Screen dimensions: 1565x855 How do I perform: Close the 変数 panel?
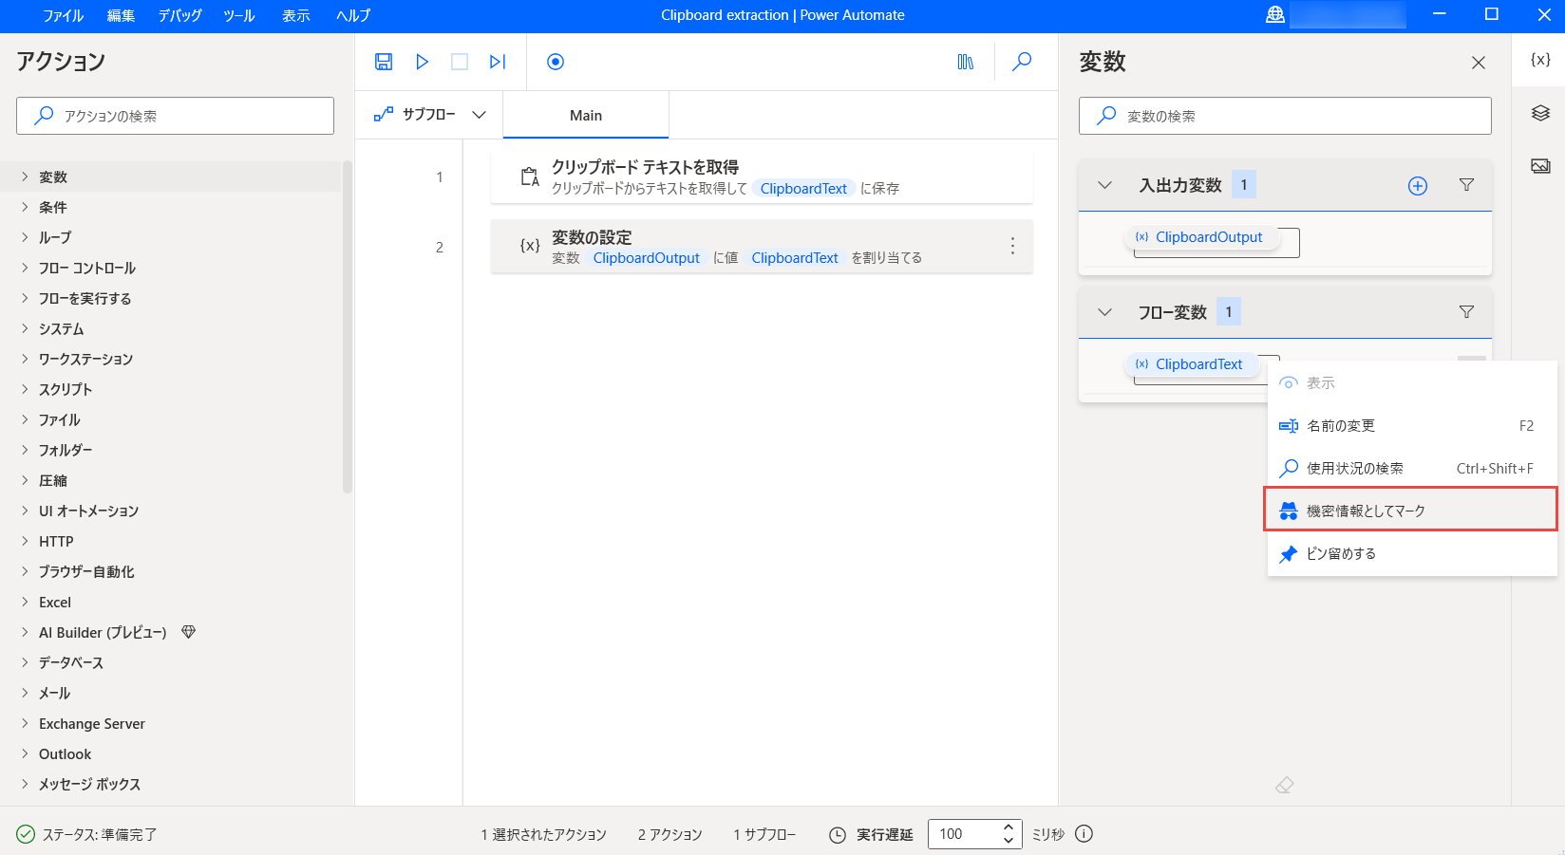[x=1479, y=63]
